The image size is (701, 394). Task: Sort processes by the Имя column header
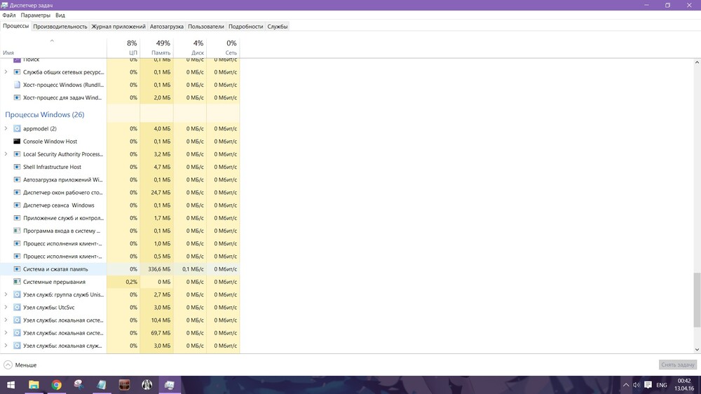[x=53, y=48]
